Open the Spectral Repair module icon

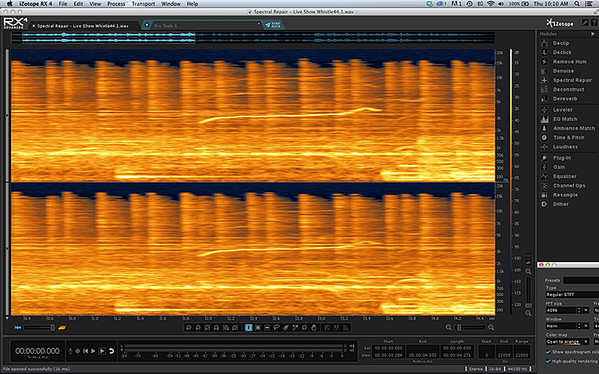[x=544, y=80]
